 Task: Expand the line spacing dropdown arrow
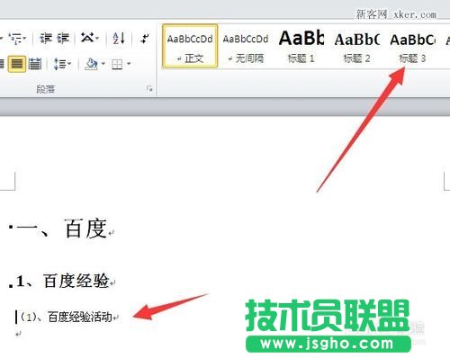pyautogui.click(x=69, y=64)
